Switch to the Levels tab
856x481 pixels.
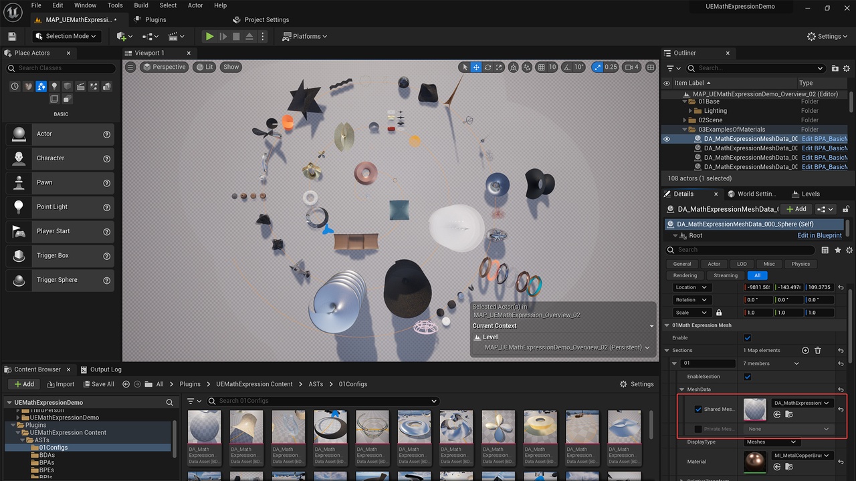tap(805, 194)
